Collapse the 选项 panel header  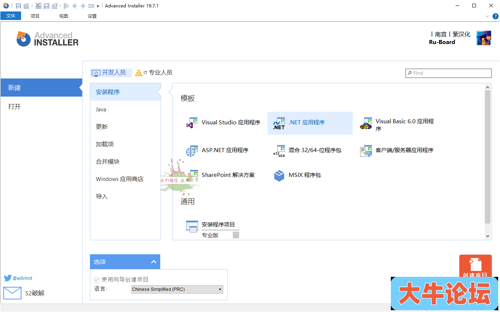[x=125, y=262]
